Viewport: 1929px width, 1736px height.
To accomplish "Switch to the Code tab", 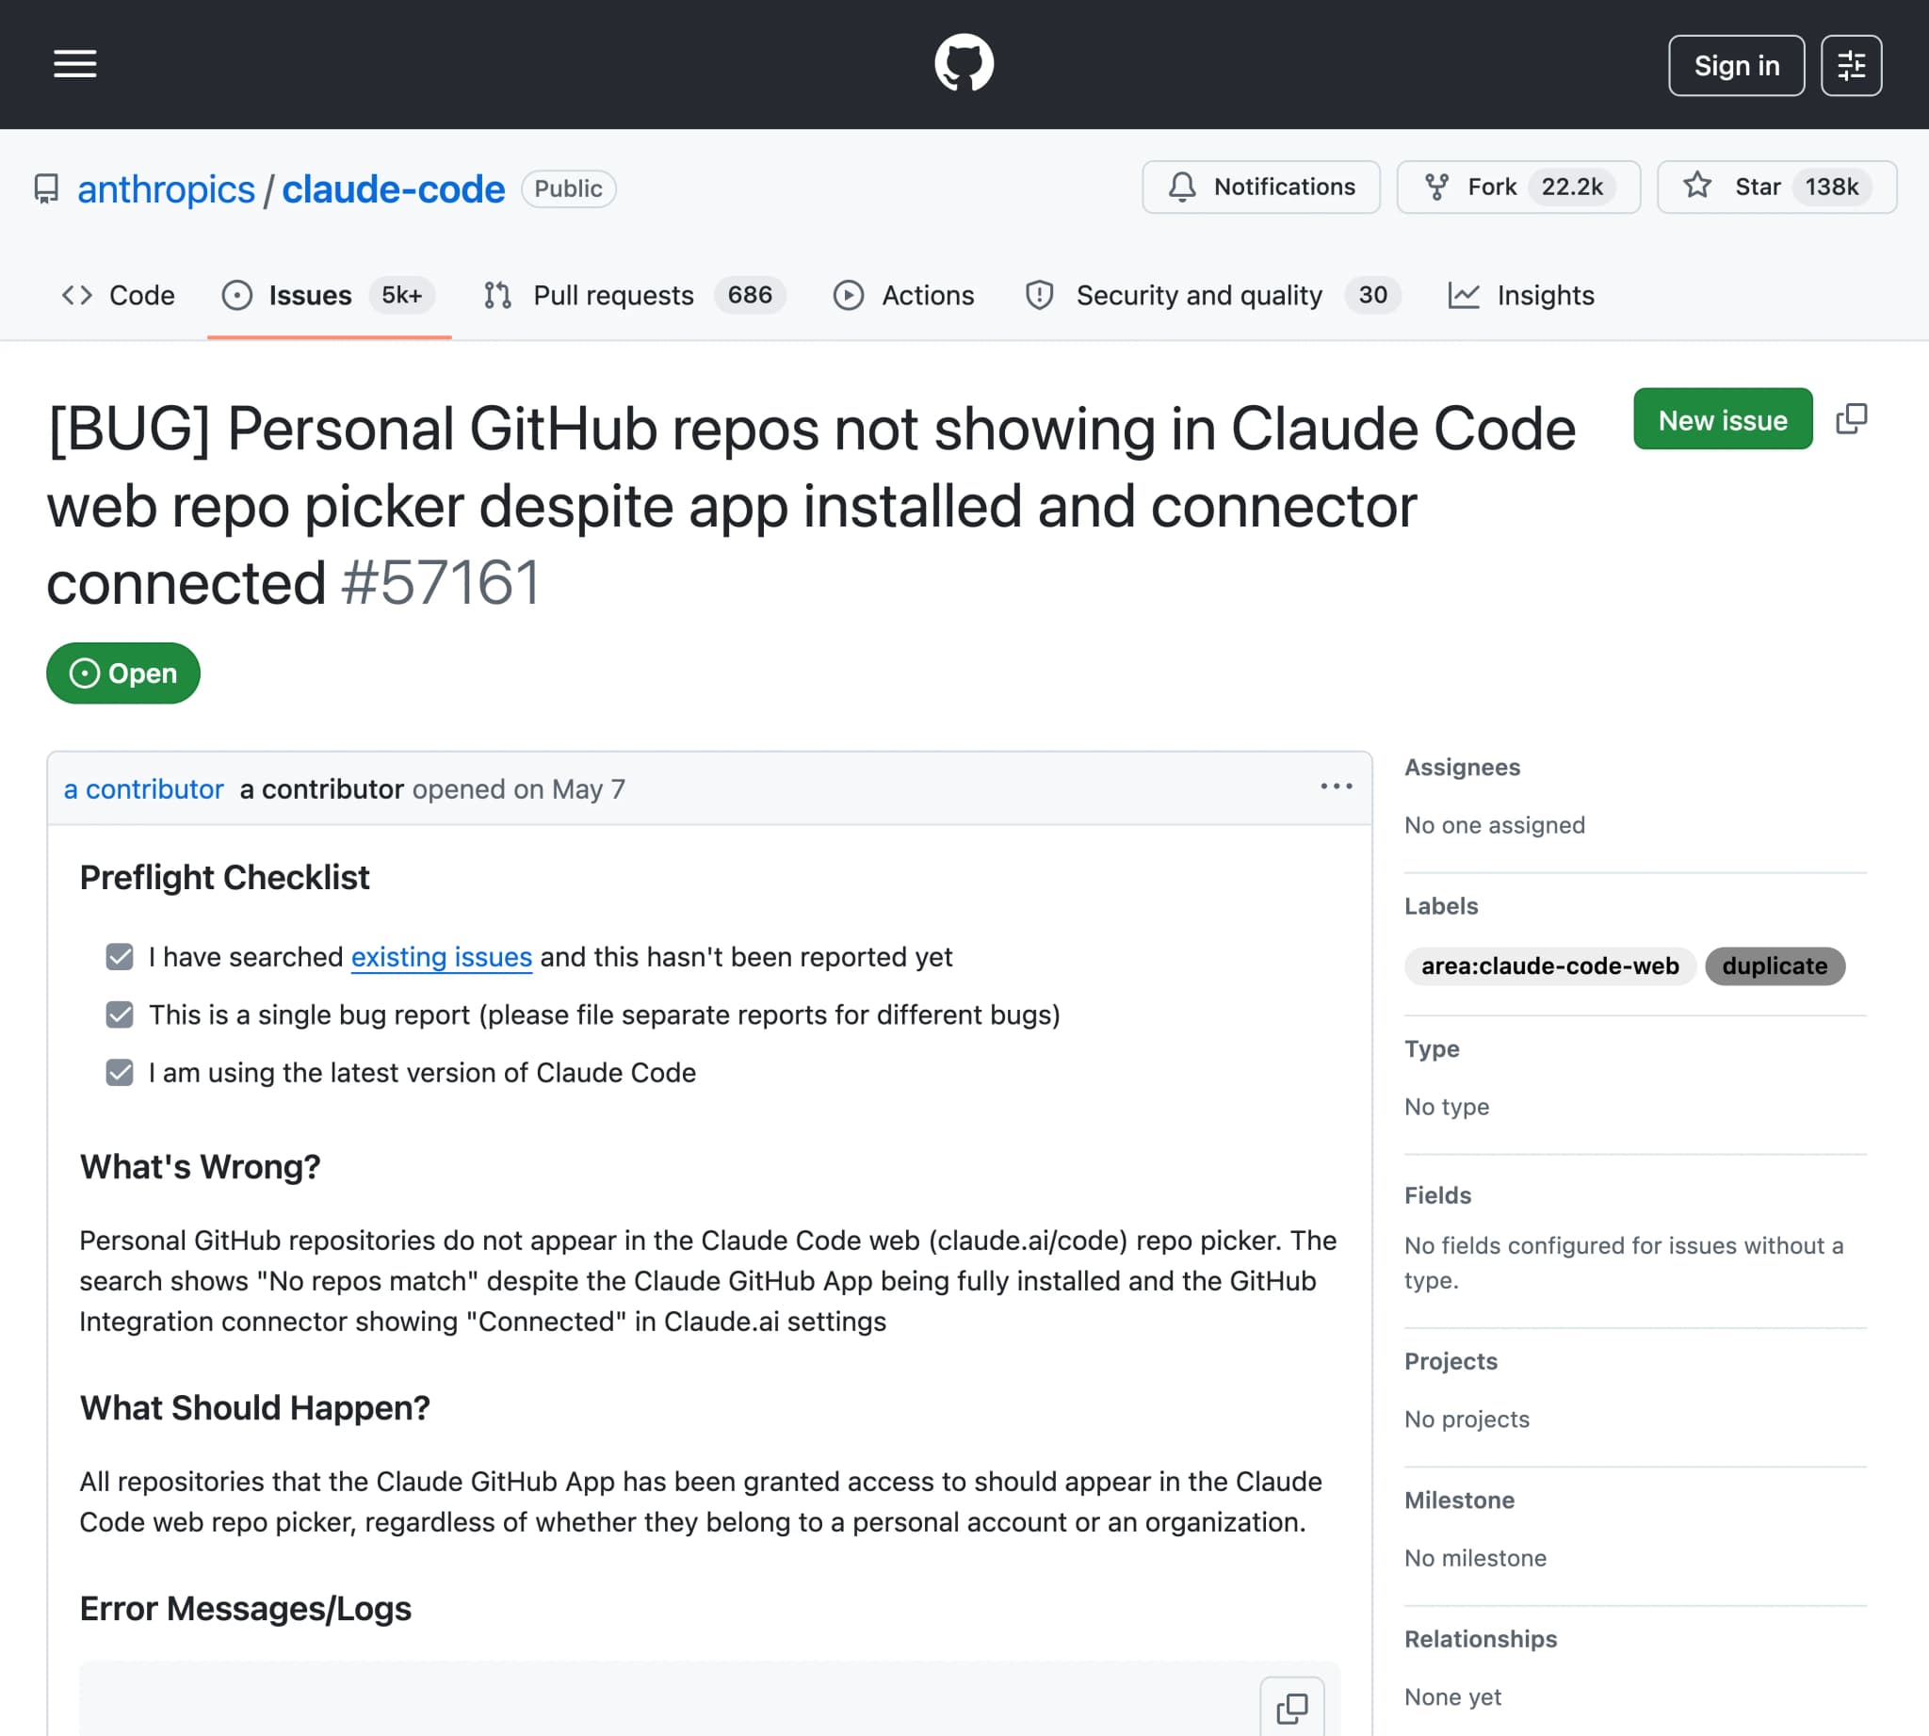I will [119, 296].
